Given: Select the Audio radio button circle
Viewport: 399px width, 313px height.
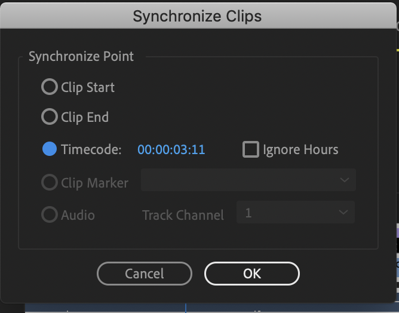Looking at the screenshot, I should (x=50, y=214).
